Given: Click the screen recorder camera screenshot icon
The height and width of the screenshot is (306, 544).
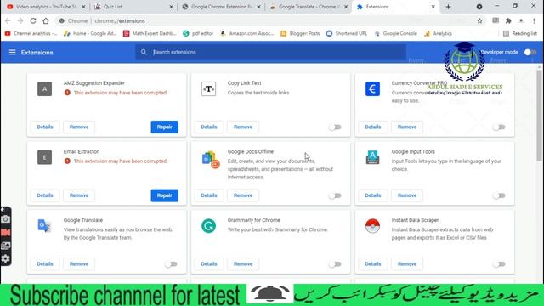Looking at the screenshot, I should pos(6,219).
